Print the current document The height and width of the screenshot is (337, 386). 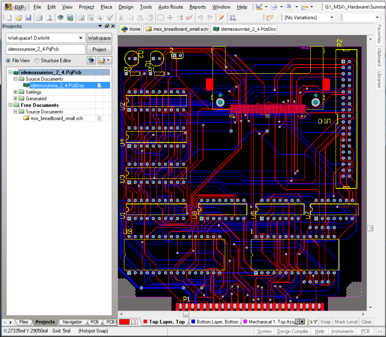click(x=39, y=18)
